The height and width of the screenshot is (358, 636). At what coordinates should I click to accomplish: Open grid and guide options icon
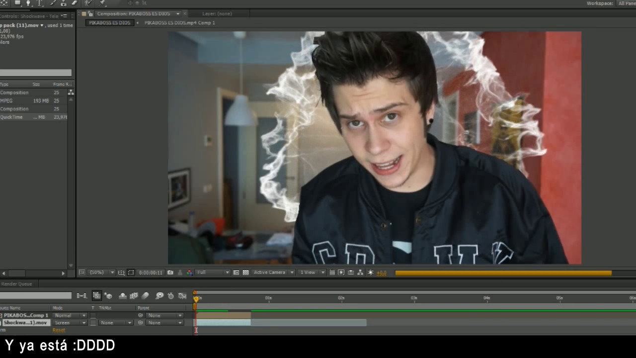click(121, 272)
